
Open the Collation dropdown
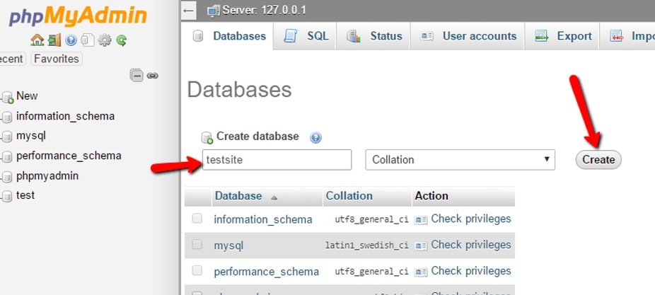tap(460, 160)
